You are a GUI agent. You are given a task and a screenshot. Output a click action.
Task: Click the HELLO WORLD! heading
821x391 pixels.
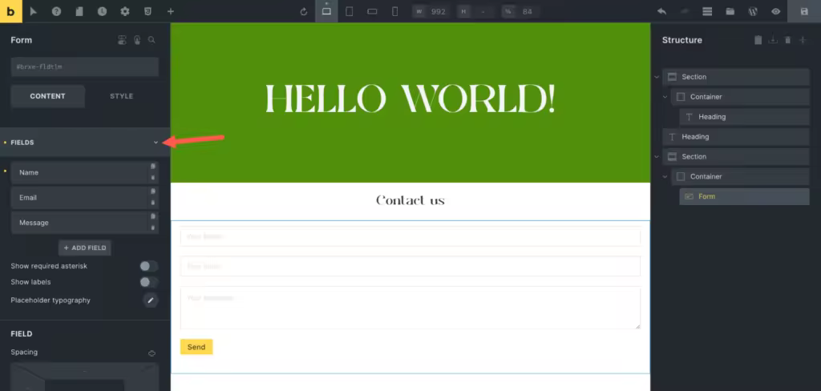click(x=410, y=99)
